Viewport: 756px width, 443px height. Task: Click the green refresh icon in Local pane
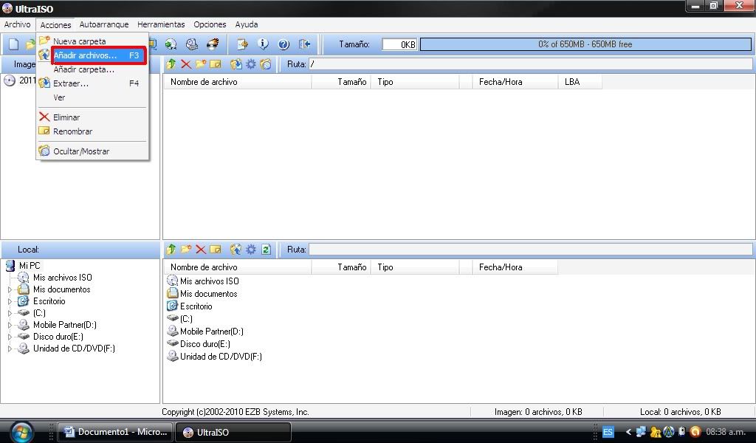point(266,250)
